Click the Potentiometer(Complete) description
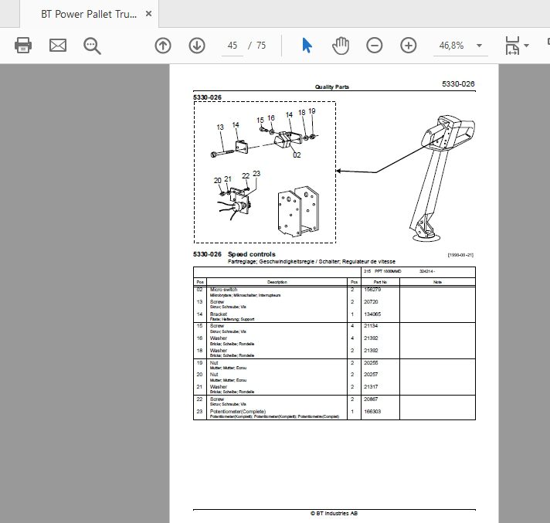The height and width of the screenshot is (523, 550). 238,412
